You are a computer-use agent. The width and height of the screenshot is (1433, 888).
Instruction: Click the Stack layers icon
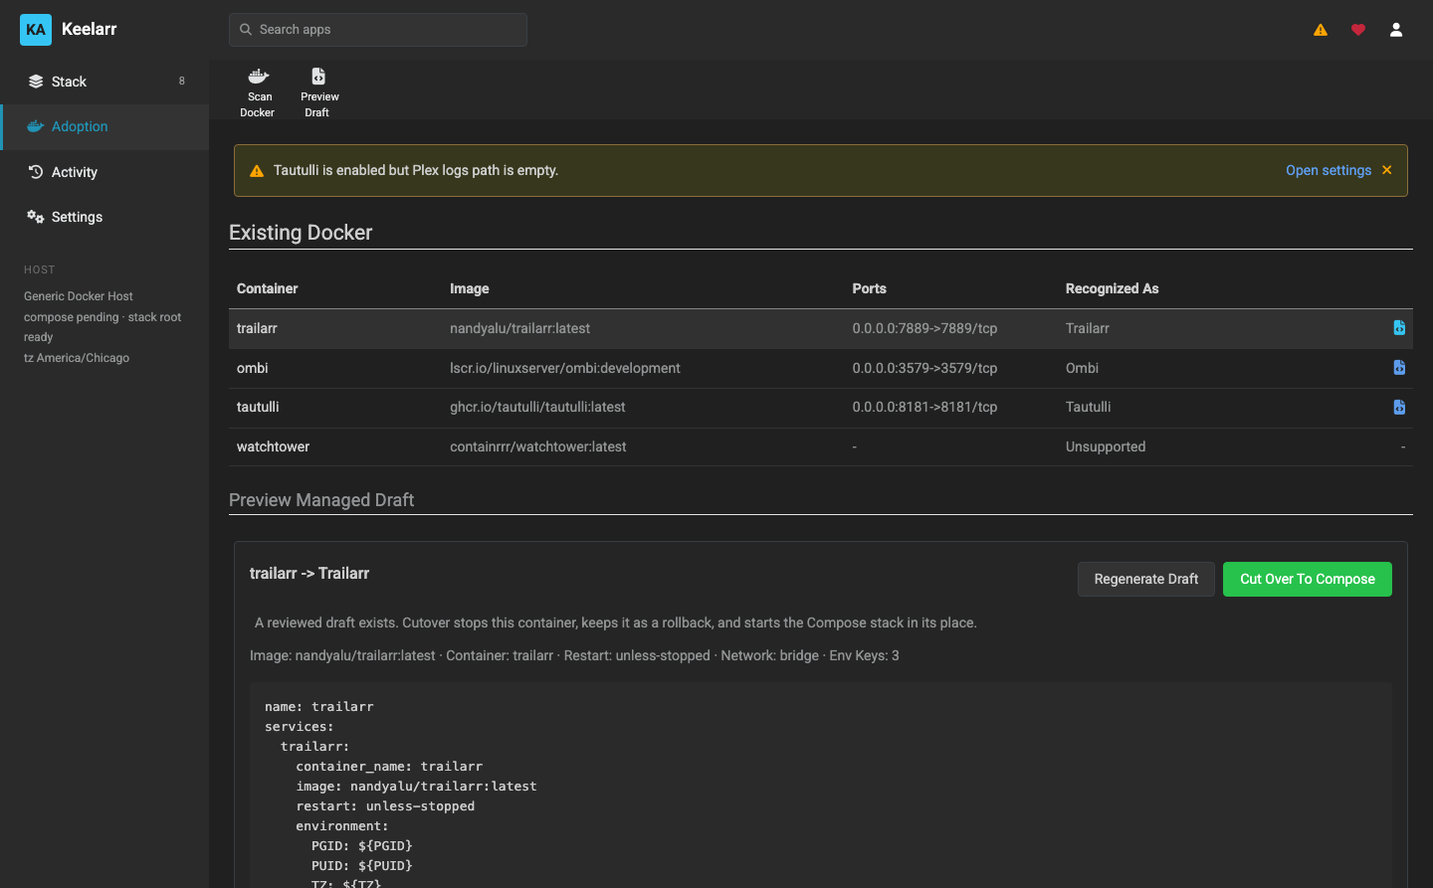point(36,82)
